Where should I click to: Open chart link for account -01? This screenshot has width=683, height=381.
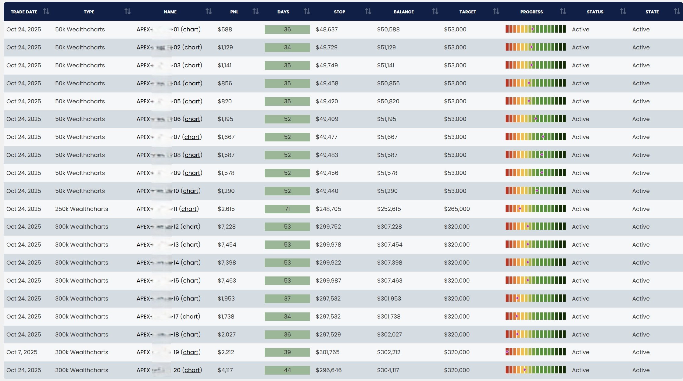191,30
